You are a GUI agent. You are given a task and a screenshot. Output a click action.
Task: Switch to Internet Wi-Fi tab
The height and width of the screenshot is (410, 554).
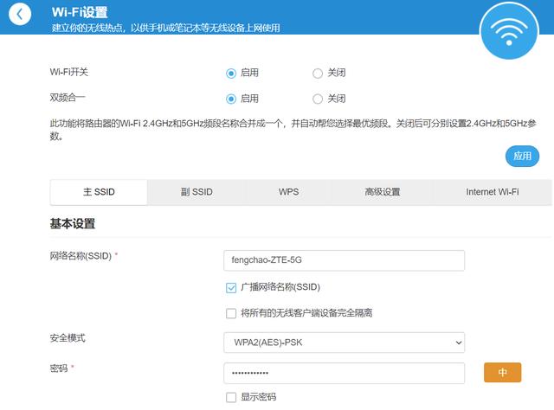coord(492,192)
